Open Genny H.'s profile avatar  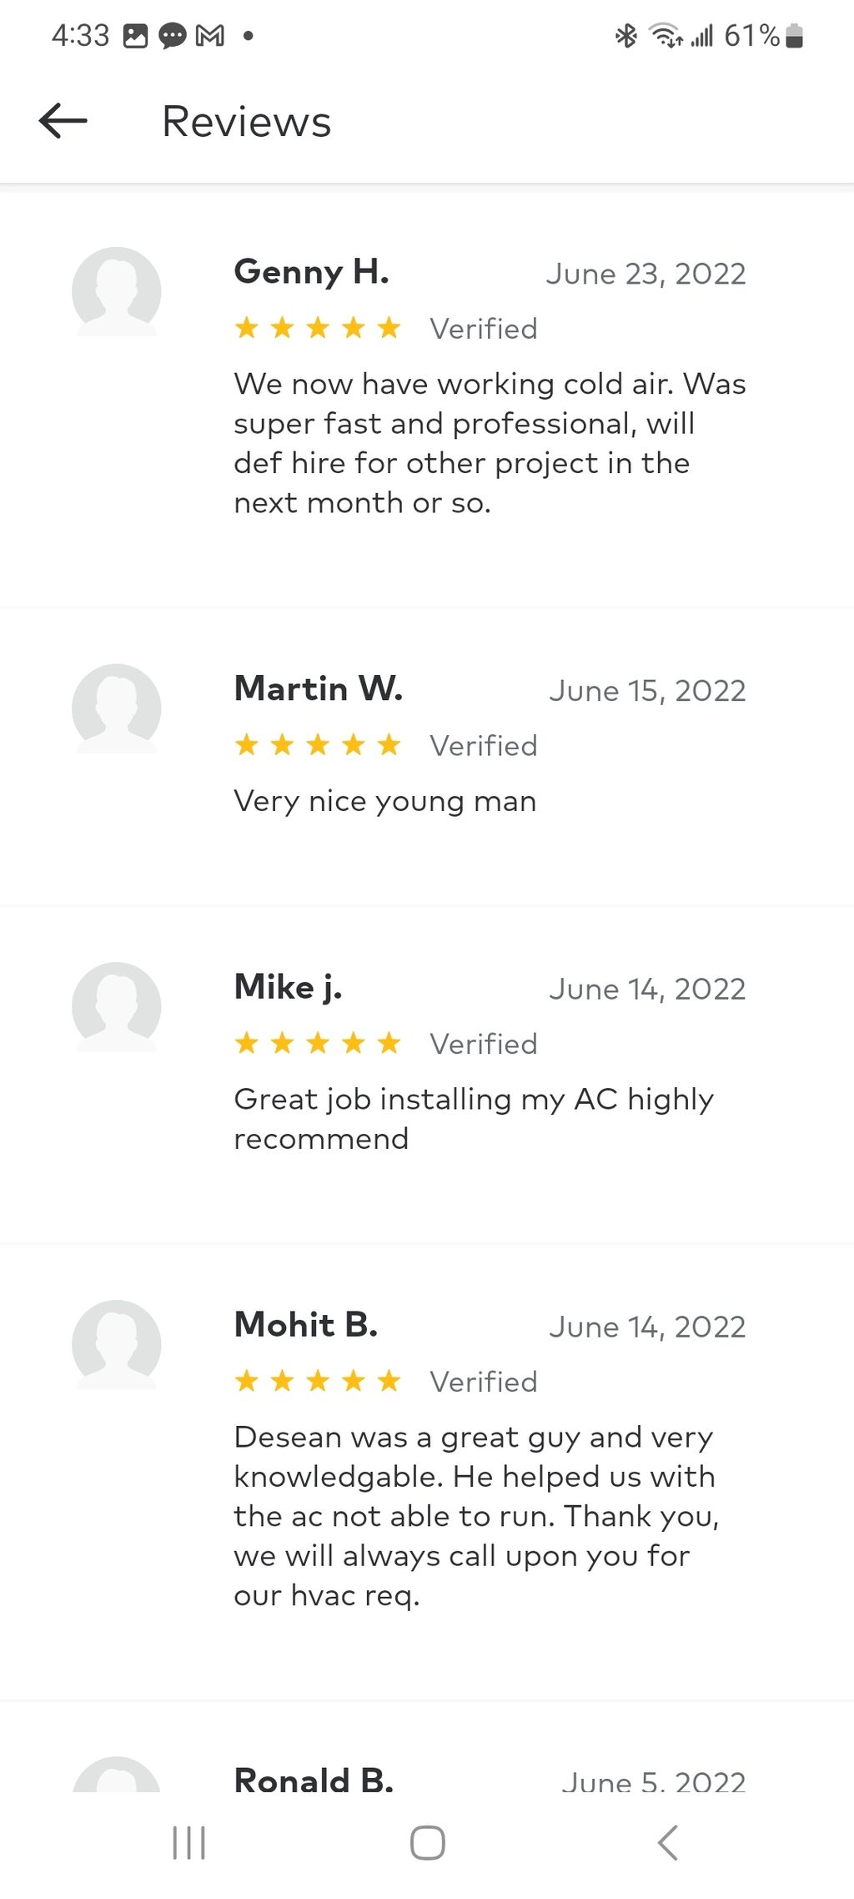tap(116, 291)
